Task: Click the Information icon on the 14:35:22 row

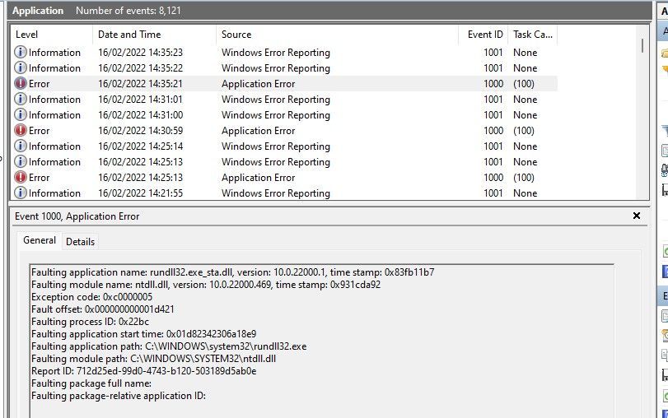Action: [21, 68]
